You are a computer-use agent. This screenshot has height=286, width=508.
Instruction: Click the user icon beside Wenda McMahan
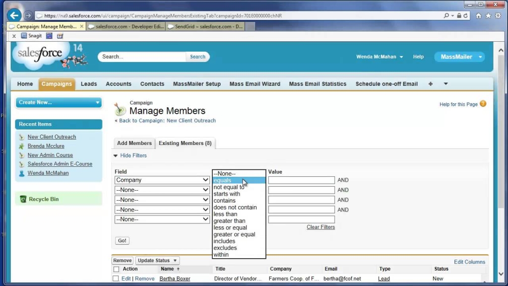click(21, 173)
